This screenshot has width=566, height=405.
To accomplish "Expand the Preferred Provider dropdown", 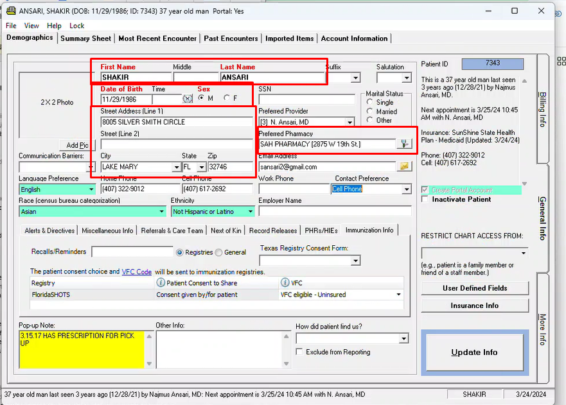I will tap(349, 122).
